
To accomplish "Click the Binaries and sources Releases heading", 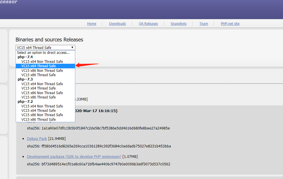I will pyautogui.click(x=49, y=40).
